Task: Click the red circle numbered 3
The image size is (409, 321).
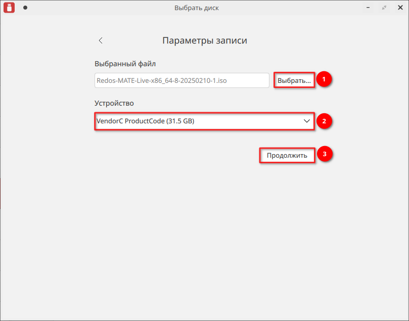Action: [x=325, y=154]
